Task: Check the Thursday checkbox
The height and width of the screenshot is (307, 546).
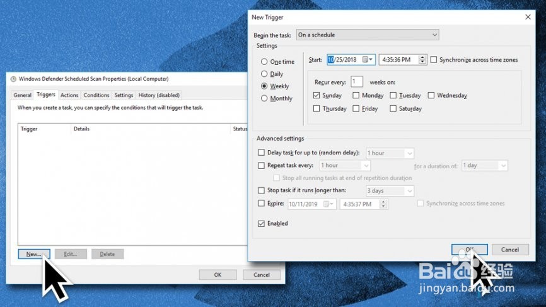Action: pyautogui.click(x=316, y=108)
